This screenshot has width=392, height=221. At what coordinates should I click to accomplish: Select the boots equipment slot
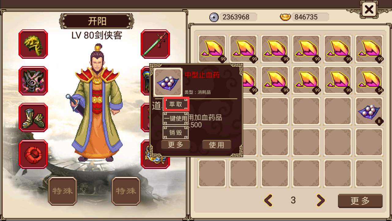coord(33,118)
